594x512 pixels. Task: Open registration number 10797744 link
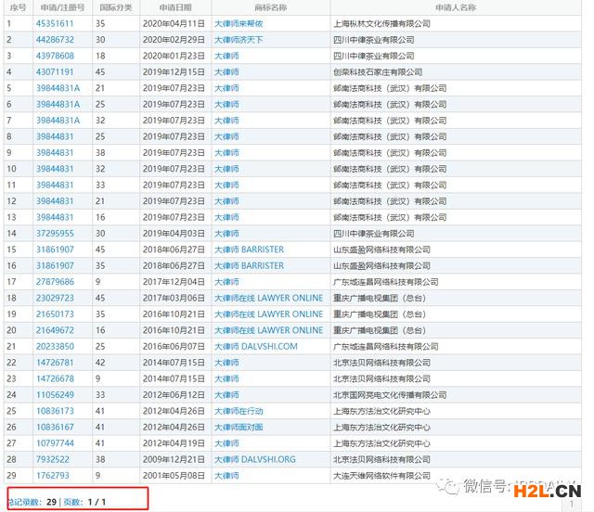click(55, 443)
